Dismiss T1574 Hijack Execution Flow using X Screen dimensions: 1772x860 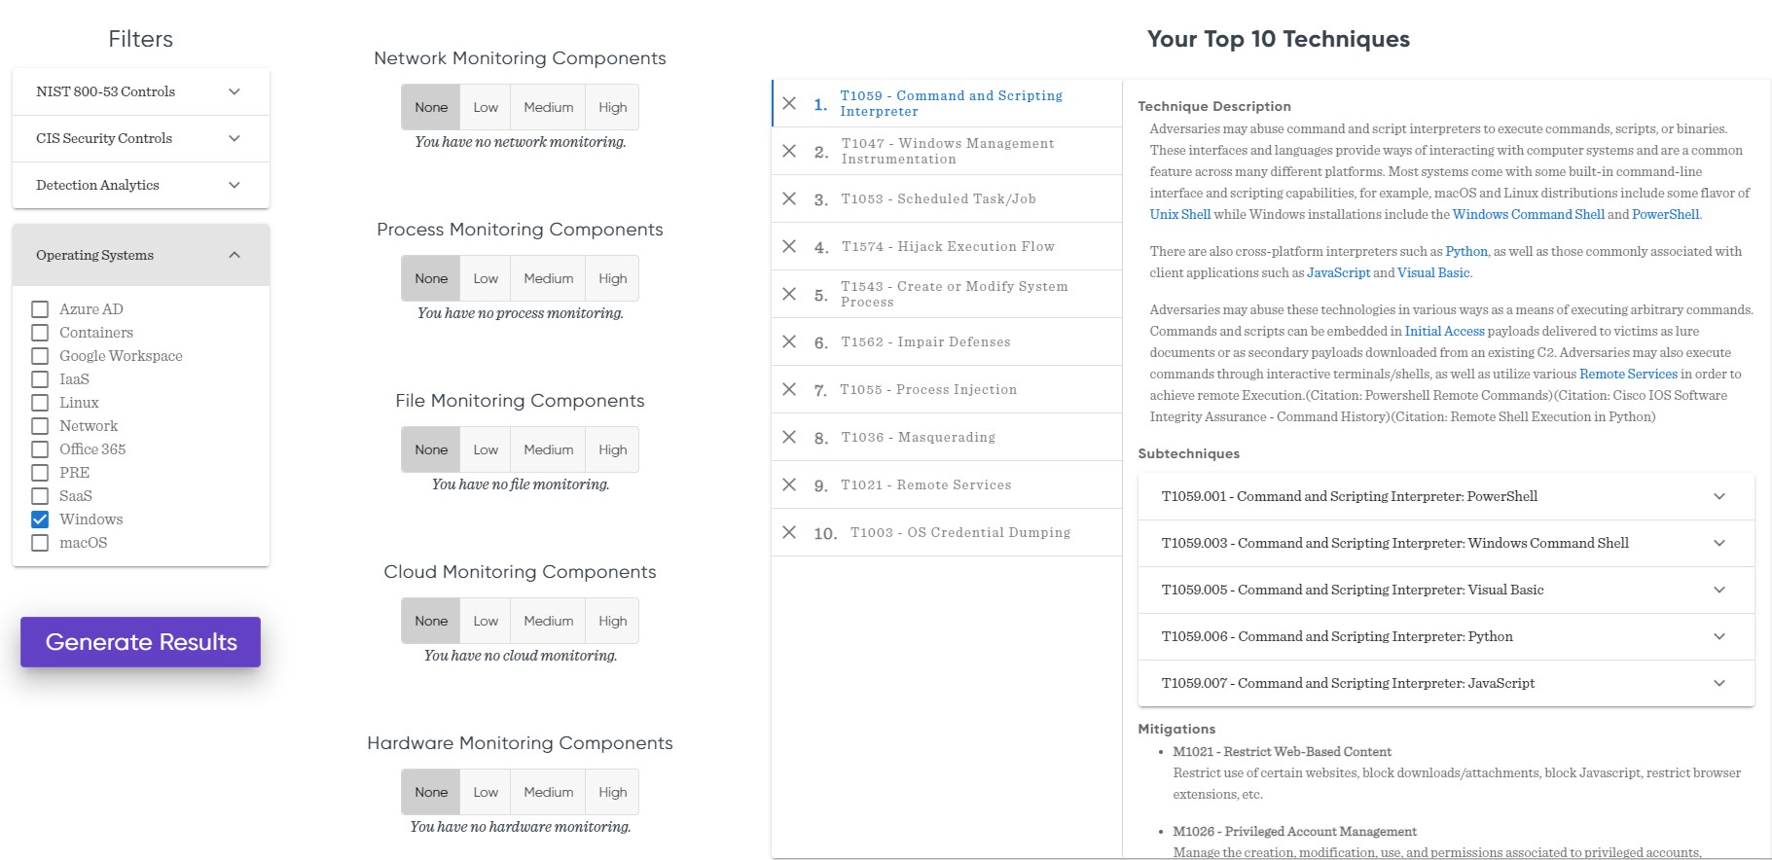pyautogui.click(x=789, y=246)
